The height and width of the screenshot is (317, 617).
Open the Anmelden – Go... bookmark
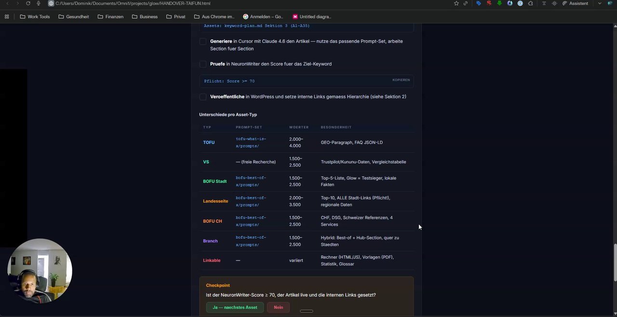(x=263, y=16)
